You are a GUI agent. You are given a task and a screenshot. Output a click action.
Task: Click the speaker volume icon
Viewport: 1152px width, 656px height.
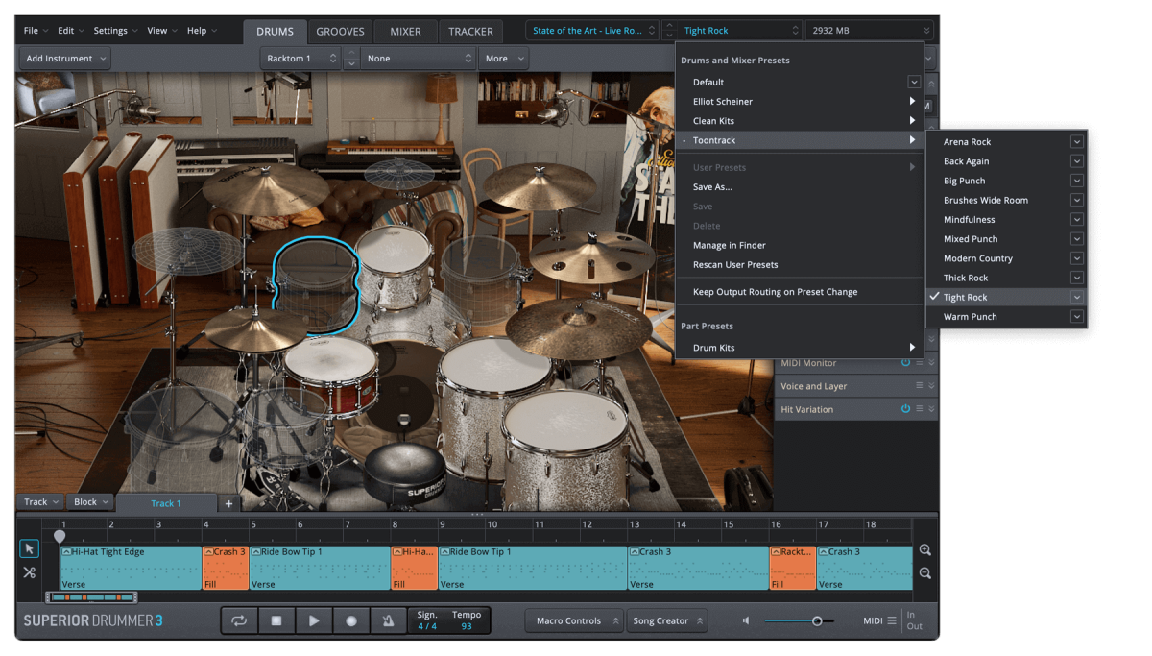(x=746, y=621)
